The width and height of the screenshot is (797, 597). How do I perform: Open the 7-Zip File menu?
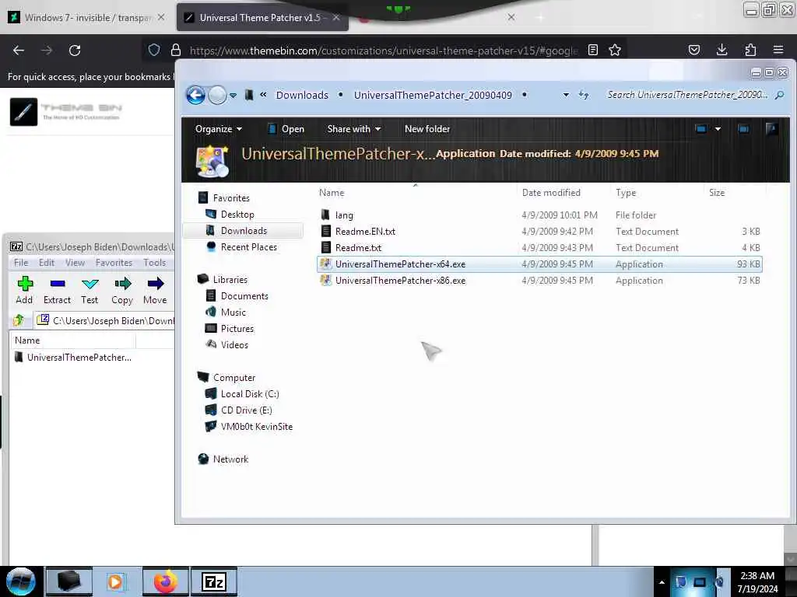pyautogui.click(x=21, y=263)
